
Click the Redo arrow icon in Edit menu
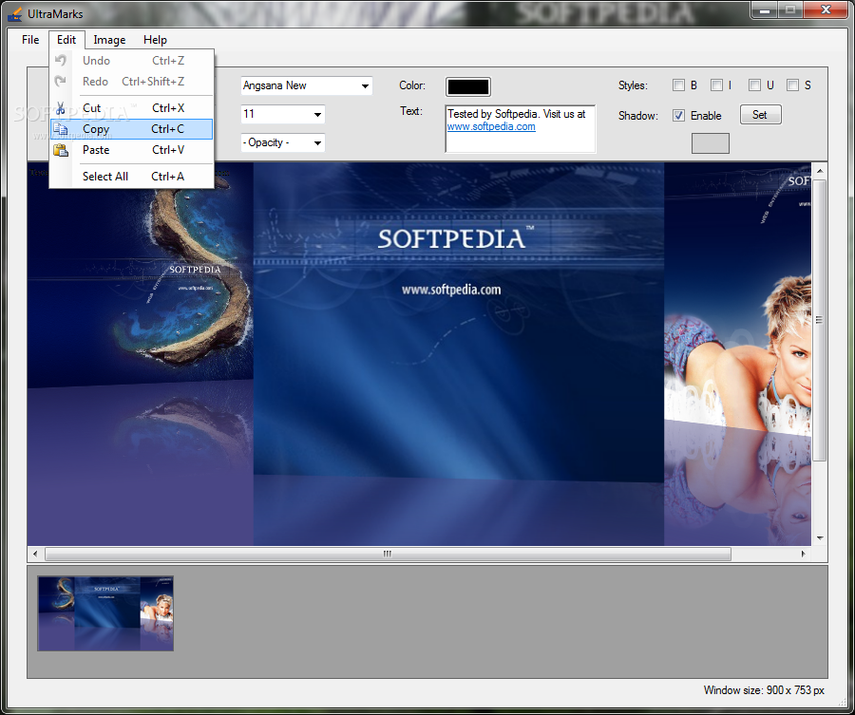click(61, 82)
